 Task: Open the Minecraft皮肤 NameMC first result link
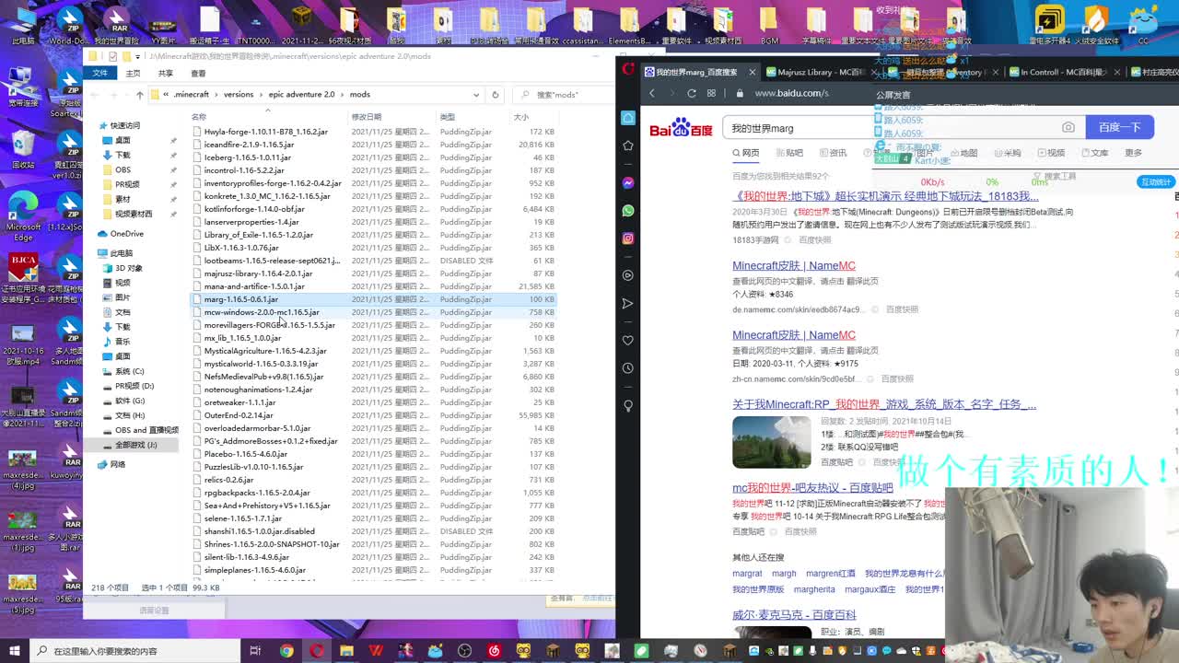coord(793,265)
